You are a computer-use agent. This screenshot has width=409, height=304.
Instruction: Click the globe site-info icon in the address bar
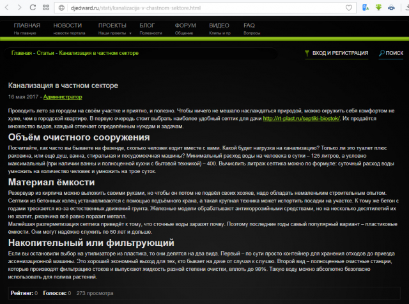coord(61,8)
